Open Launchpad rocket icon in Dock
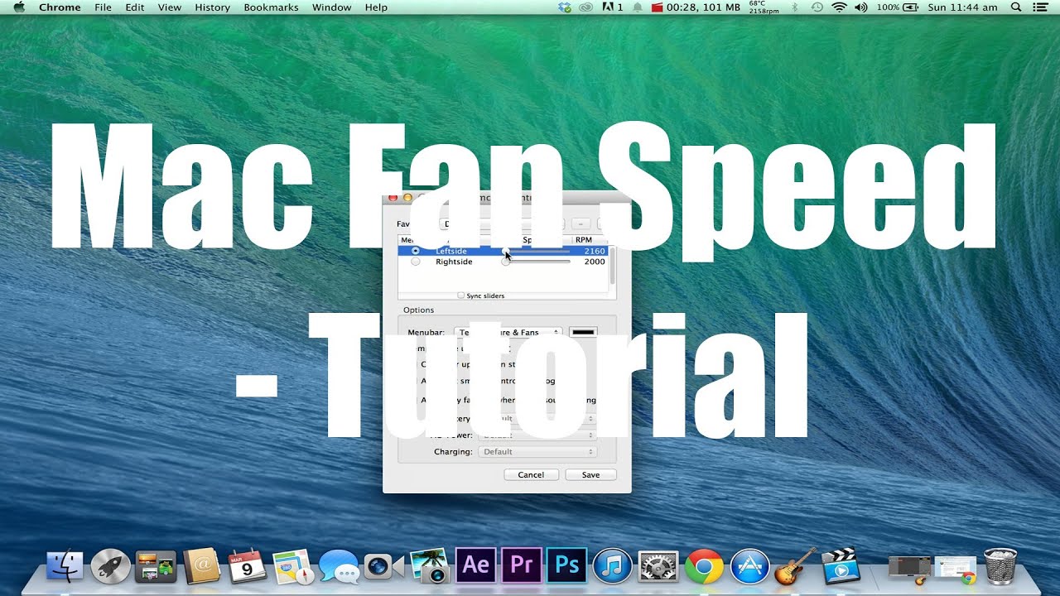 point(110,566)
